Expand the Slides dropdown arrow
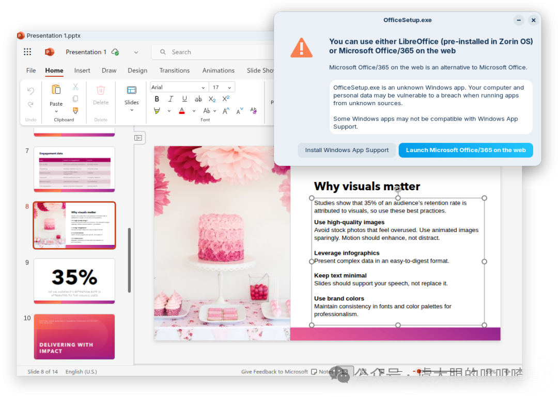 [x=132, y=110]
